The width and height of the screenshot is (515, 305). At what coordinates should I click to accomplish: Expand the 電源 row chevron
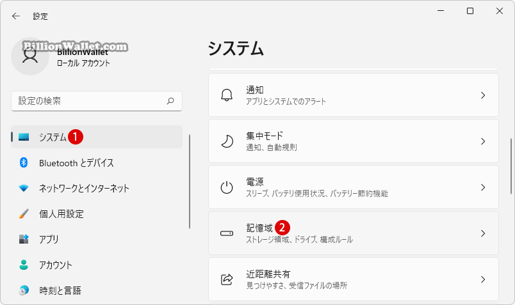tap(483, 187)
